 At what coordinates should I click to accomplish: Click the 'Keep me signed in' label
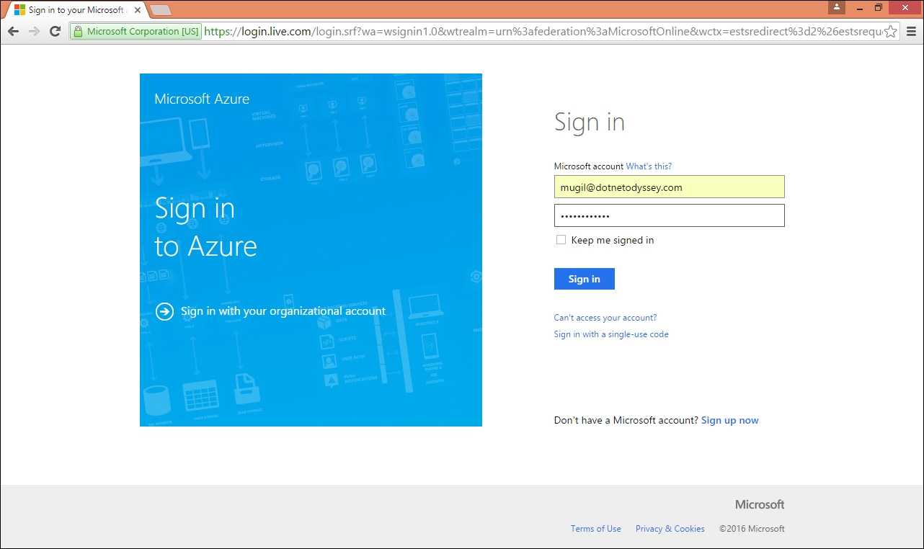click(613, 240)
